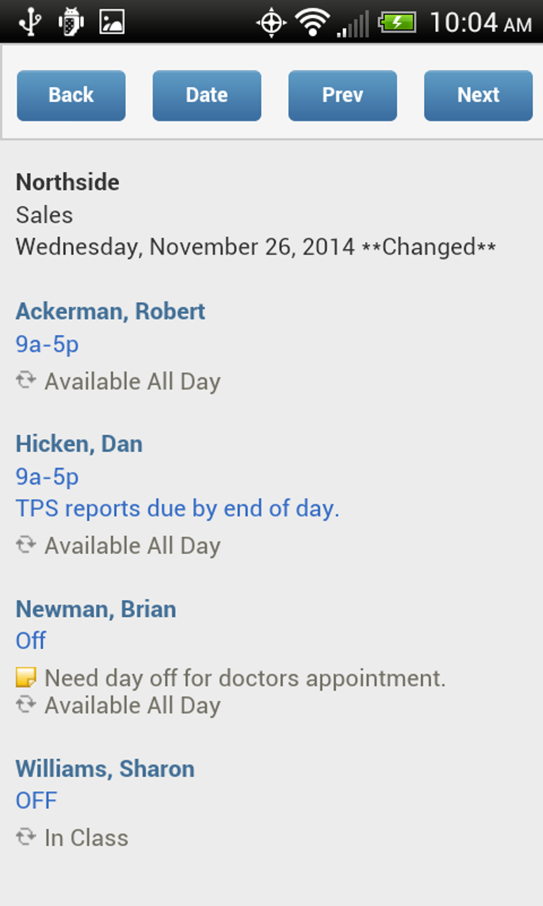Screen dimensions: 543x906
Task: Click recurring availability icon under Robert Ackerman
Action: click(26, 381)
